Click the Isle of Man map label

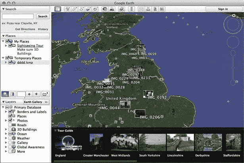[x=90, y=62]
